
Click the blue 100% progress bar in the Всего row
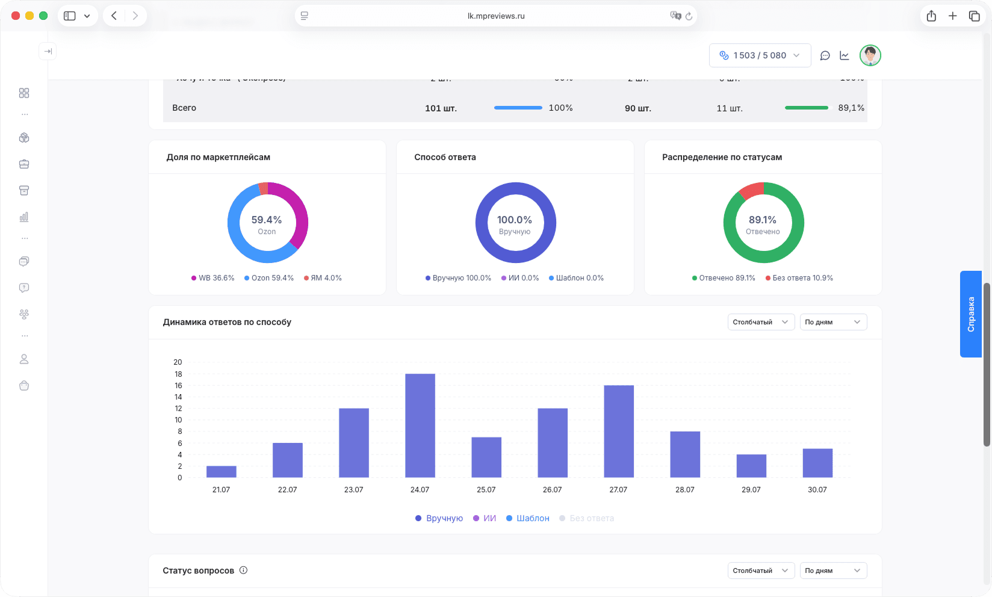pyautogui.click(x=518, y=108)
